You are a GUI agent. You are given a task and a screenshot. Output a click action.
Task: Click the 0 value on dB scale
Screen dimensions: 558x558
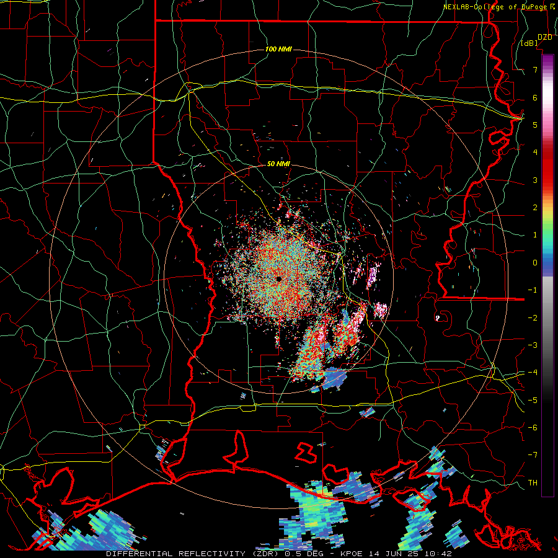click(x=535, y=263)
